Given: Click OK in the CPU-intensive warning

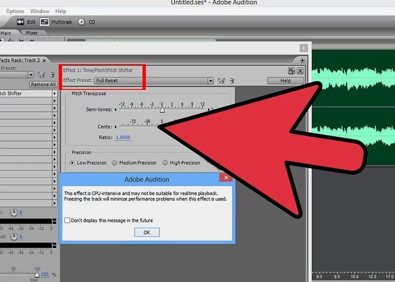Looking at the screenshot, I should point(147,233).
